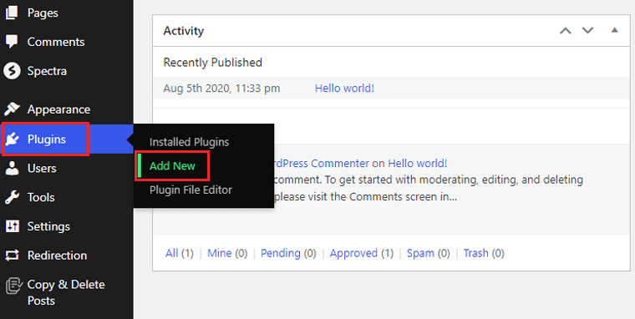Image resolution: width=635 pixels, height=319 pixels.
Task: Filter comments by Mine (0)
Action: [227, 253]
